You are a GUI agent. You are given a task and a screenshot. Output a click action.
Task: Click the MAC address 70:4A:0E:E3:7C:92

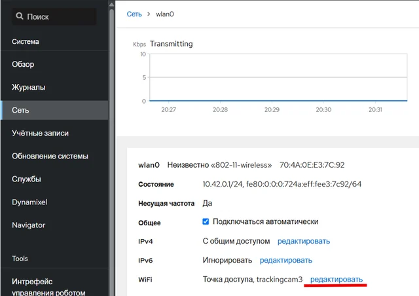click(x=312, y=165)
